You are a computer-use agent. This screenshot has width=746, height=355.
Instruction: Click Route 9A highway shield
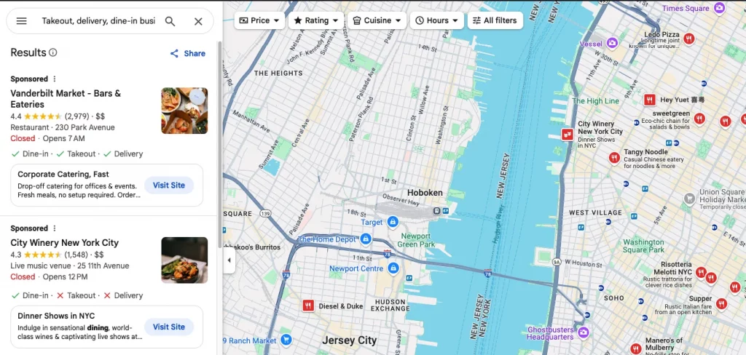coord(557,262)
